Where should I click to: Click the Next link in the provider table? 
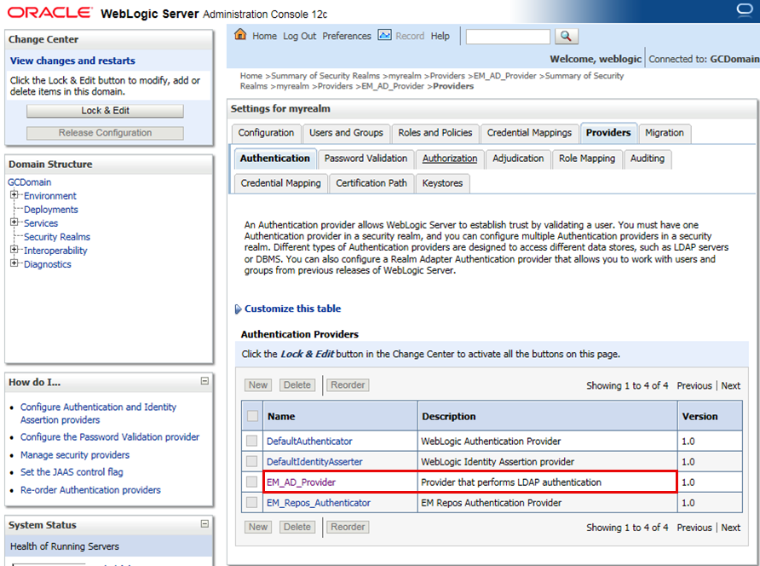(x=730, y=384)
